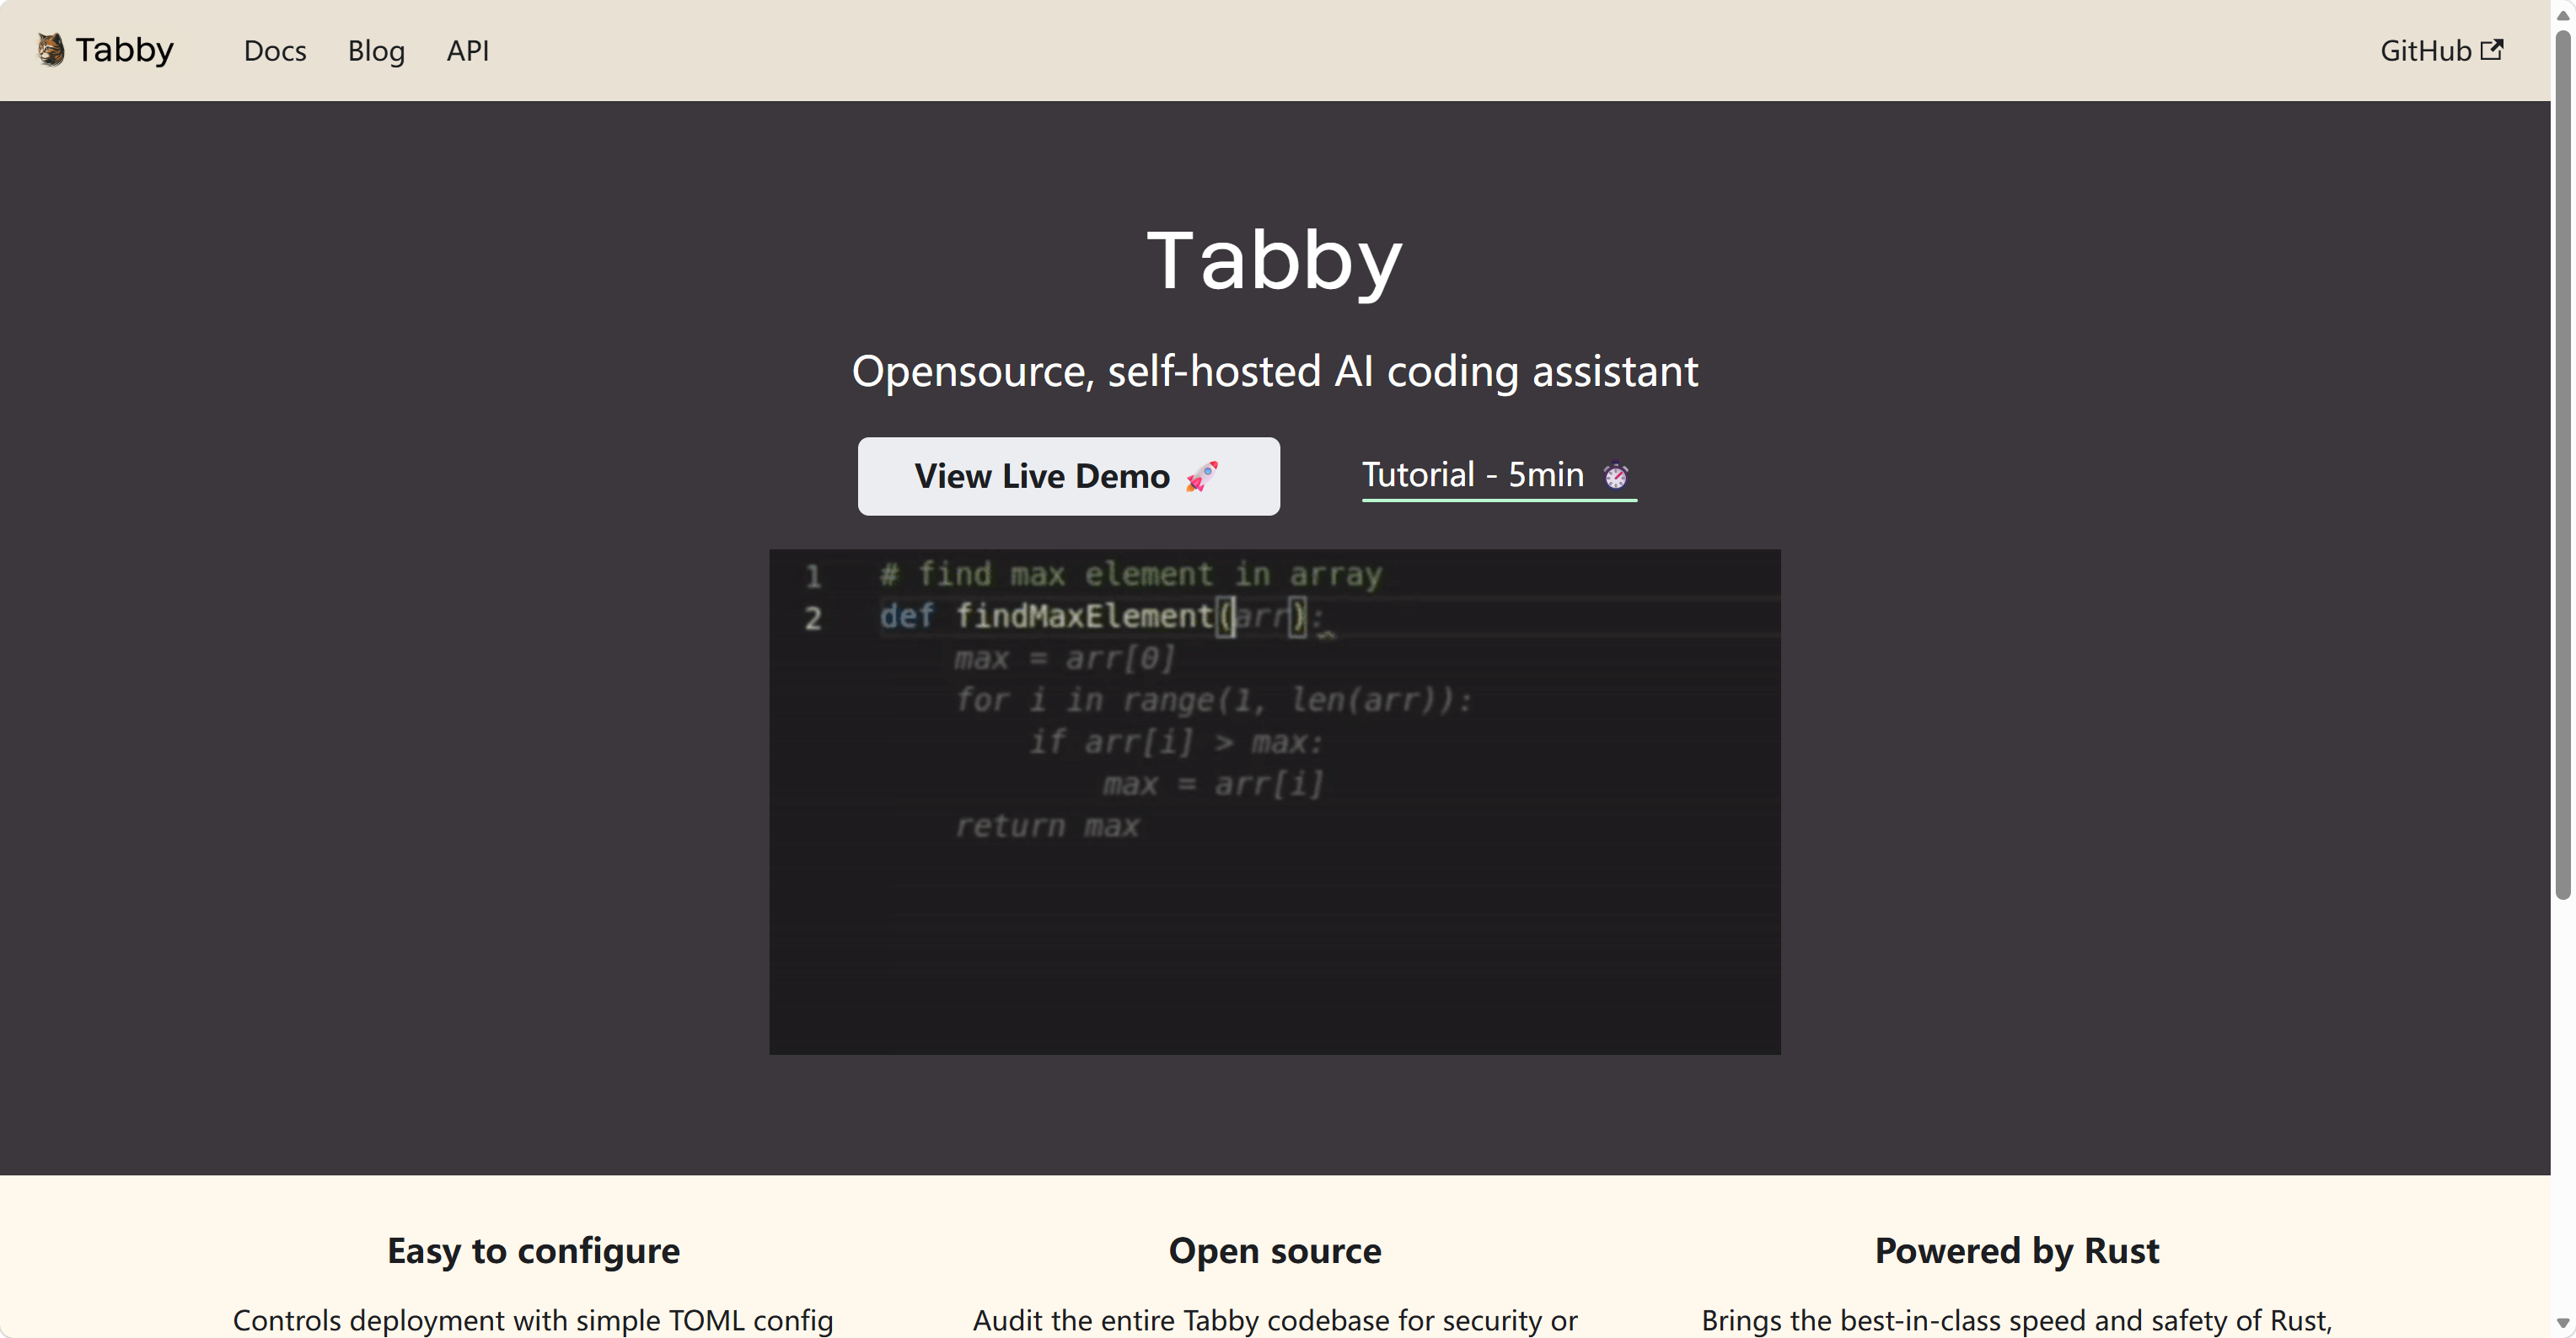
Task: Click the Tabby cat logo icon
Action: click(x=50, y=50)
